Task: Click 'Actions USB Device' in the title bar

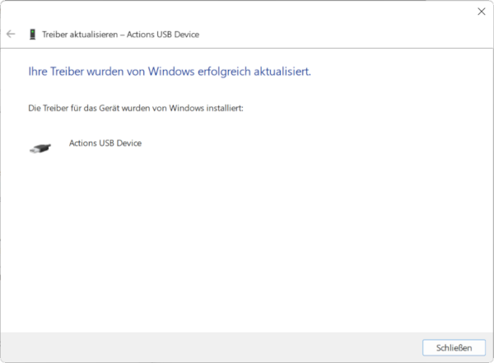Action: tap(163, 35)
